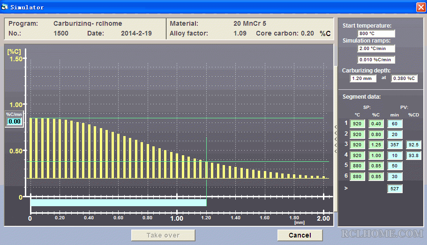Edit the simulation ramp 0.010 %C/min field

376,59
